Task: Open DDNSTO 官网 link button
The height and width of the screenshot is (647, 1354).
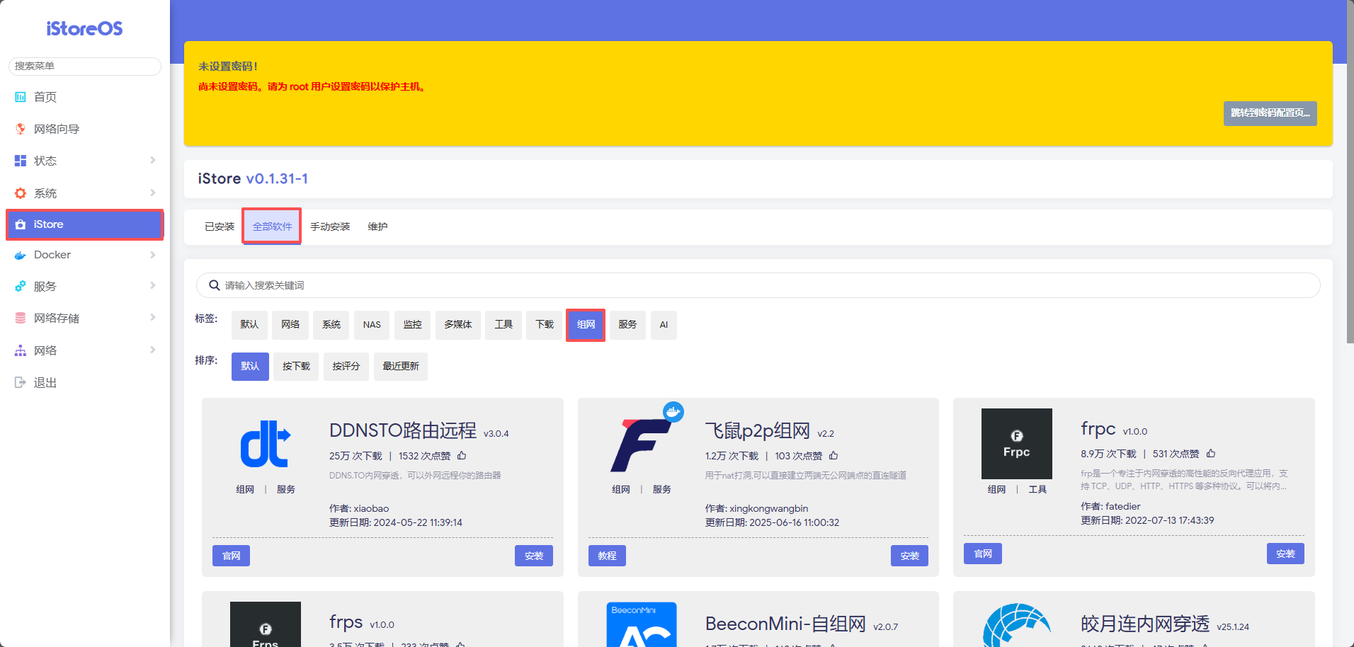Action: pos(232,556)
